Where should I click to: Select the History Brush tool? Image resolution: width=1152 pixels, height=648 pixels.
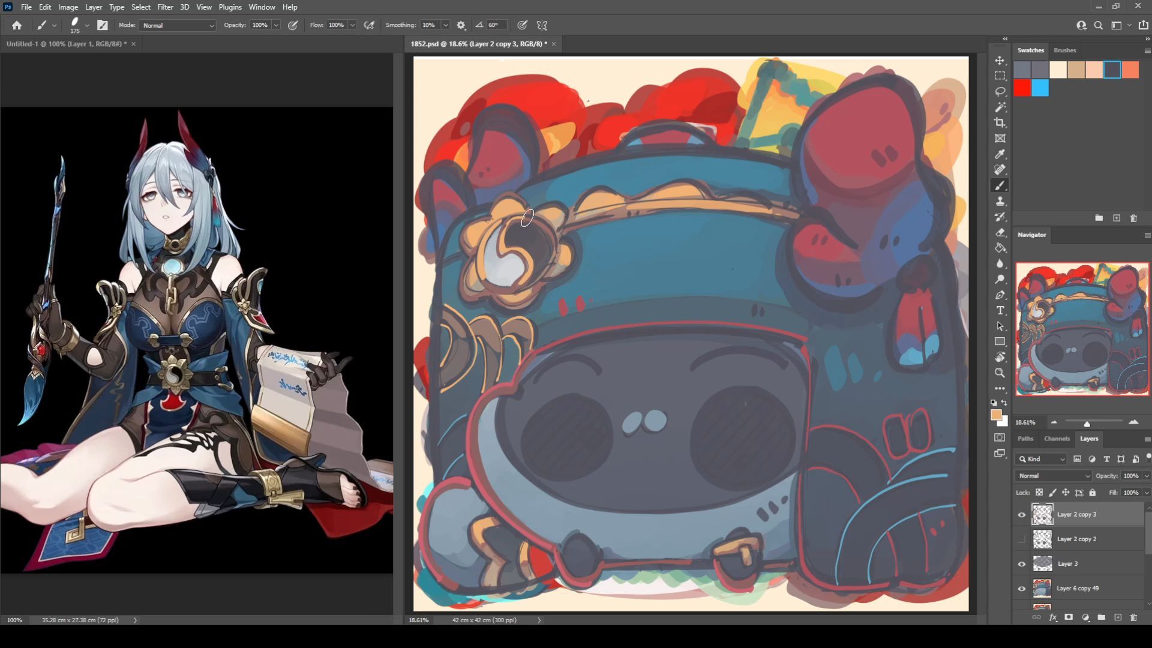pyautogui.click(x=1000, y=217)
